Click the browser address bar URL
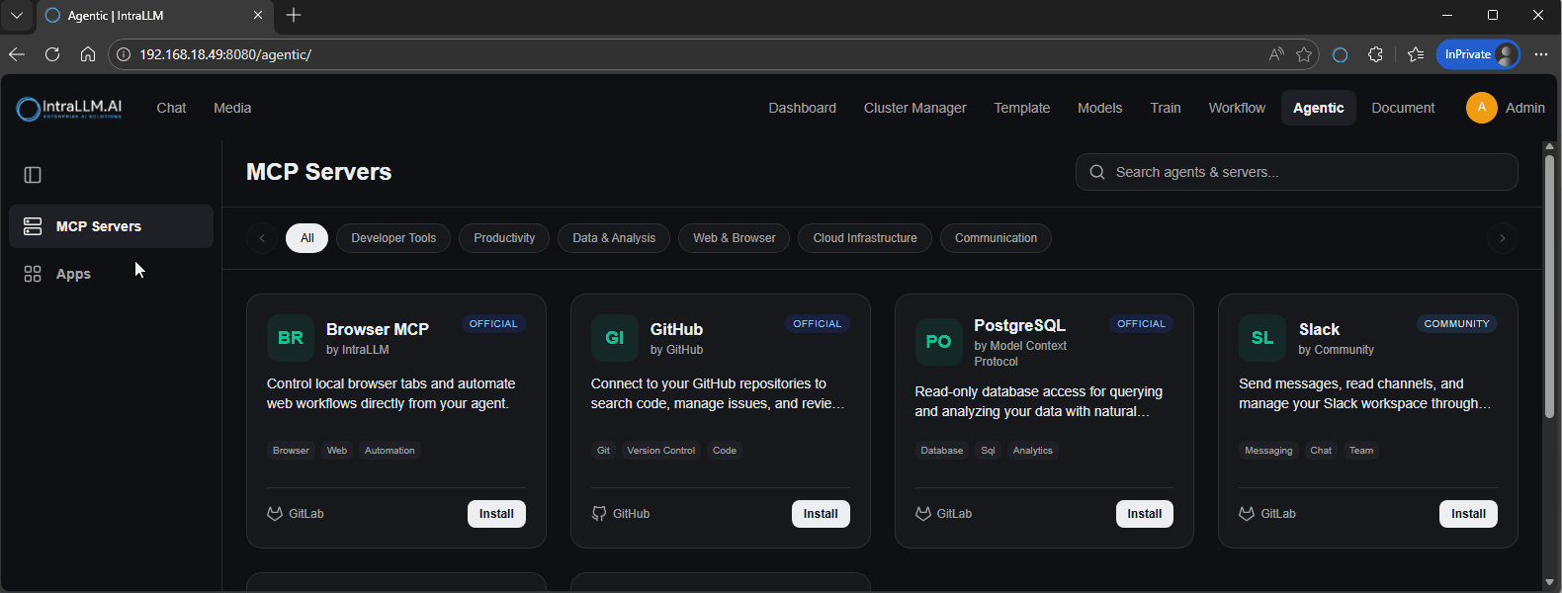 coord(225,54)
